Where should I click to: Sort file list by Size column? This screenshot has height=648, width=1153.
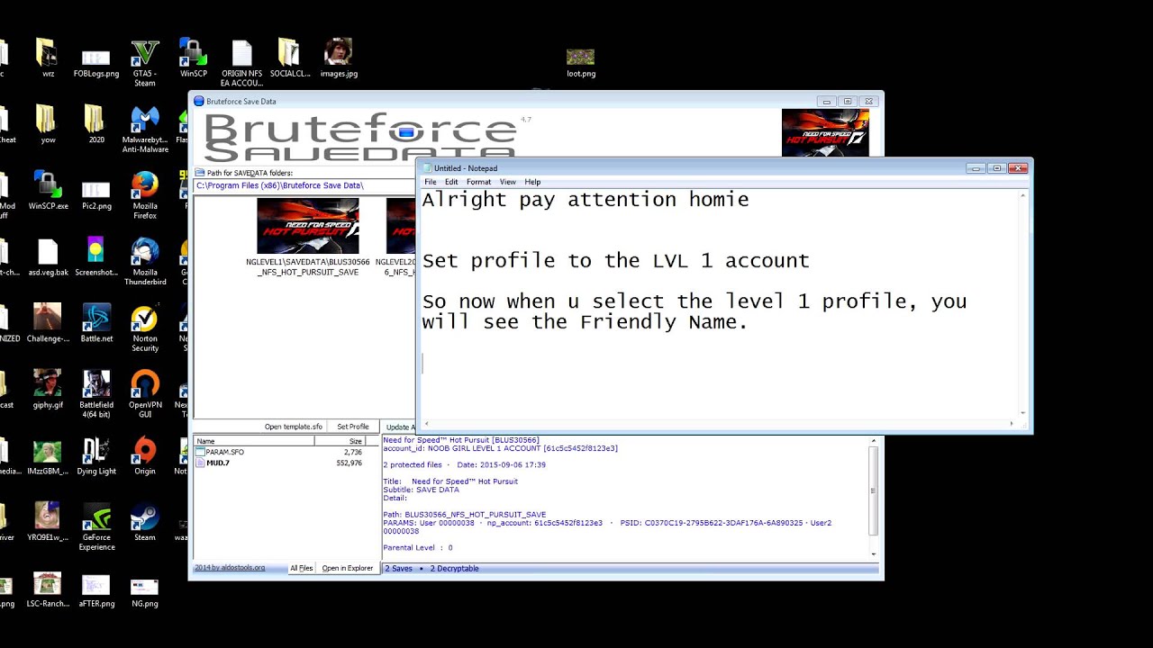coord(340,441)
